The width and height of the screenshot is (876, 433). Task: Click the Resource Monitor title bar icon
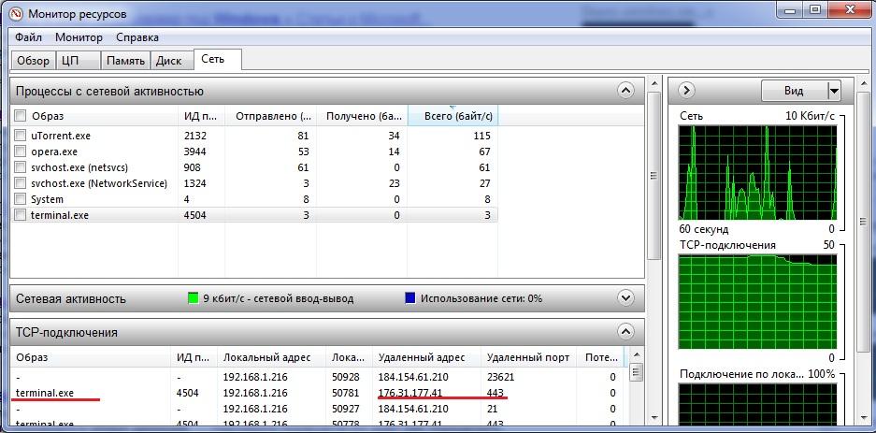(x=16, y=13)
